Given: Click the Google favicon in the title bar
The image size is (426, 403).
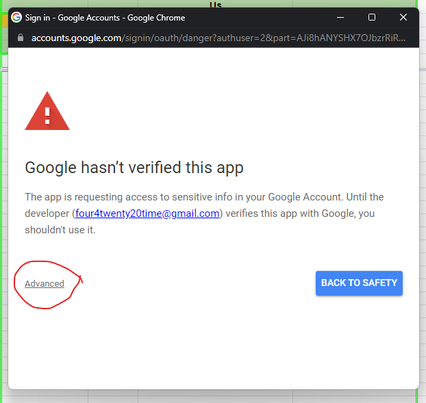Looking at the screenshot, I should (x=16, y=17).
